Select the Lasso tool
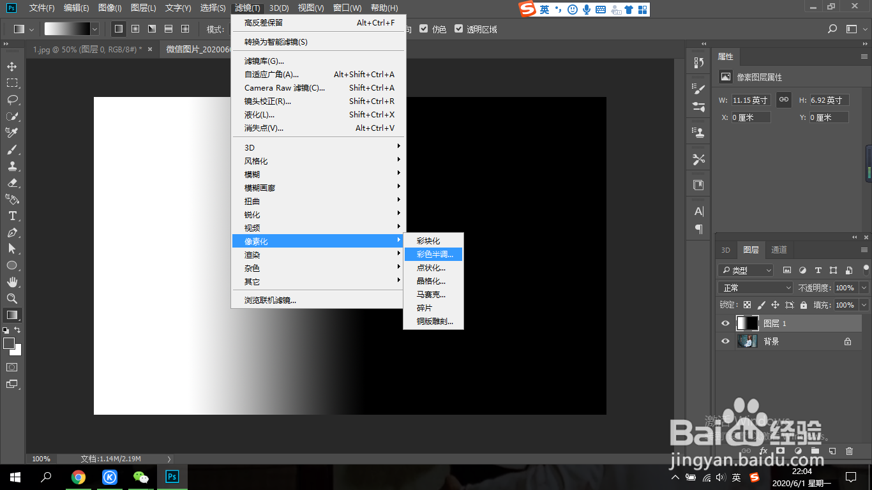 (12, 100)
